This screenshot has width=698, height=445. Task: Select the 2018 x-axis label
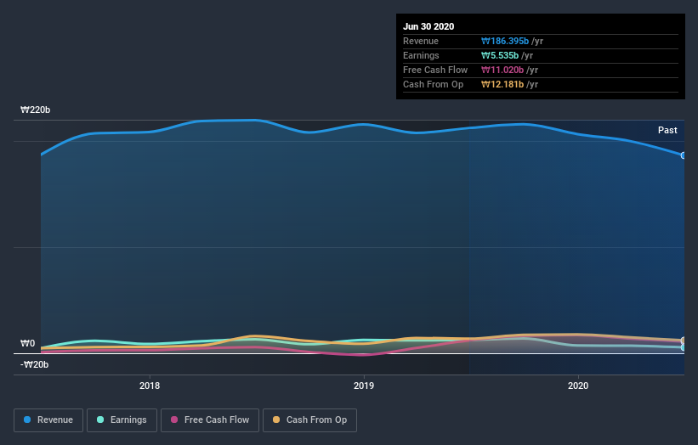tap(150, 386)
